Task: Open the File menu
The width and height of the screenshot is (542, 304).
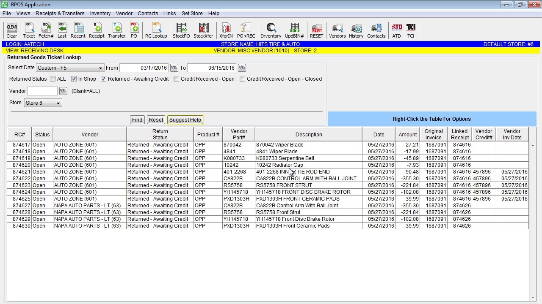Action: pos(7,14)
